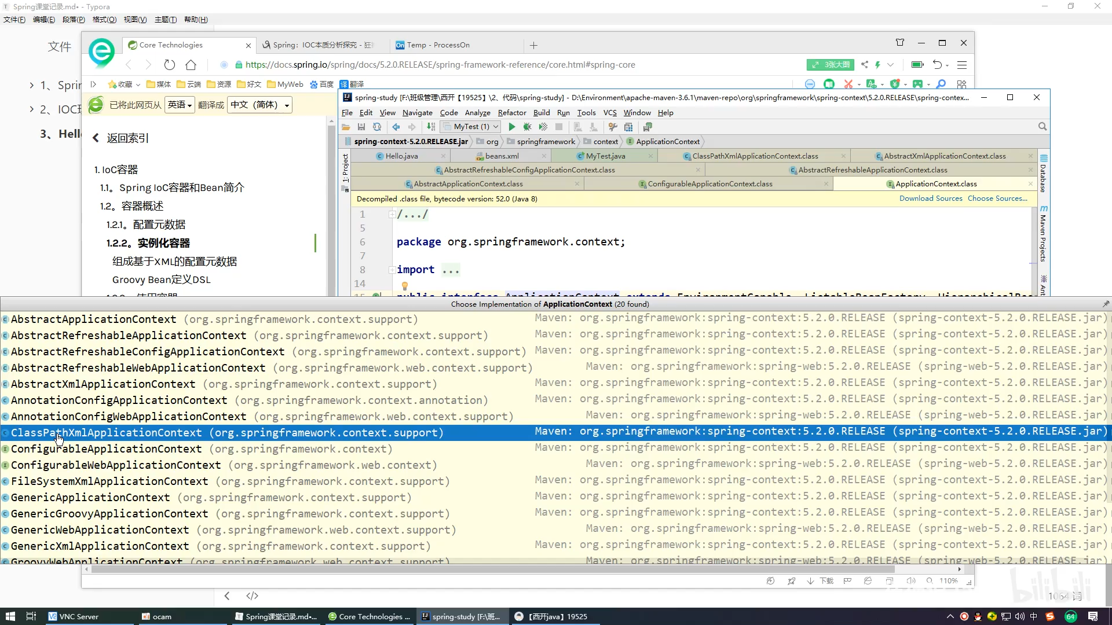Image resolution: width=1112 pixels, height=625 pixels.
Task: Navigate back with the blue left arrow in IntelliJ toolbar
Action: [x=396, y=127]
